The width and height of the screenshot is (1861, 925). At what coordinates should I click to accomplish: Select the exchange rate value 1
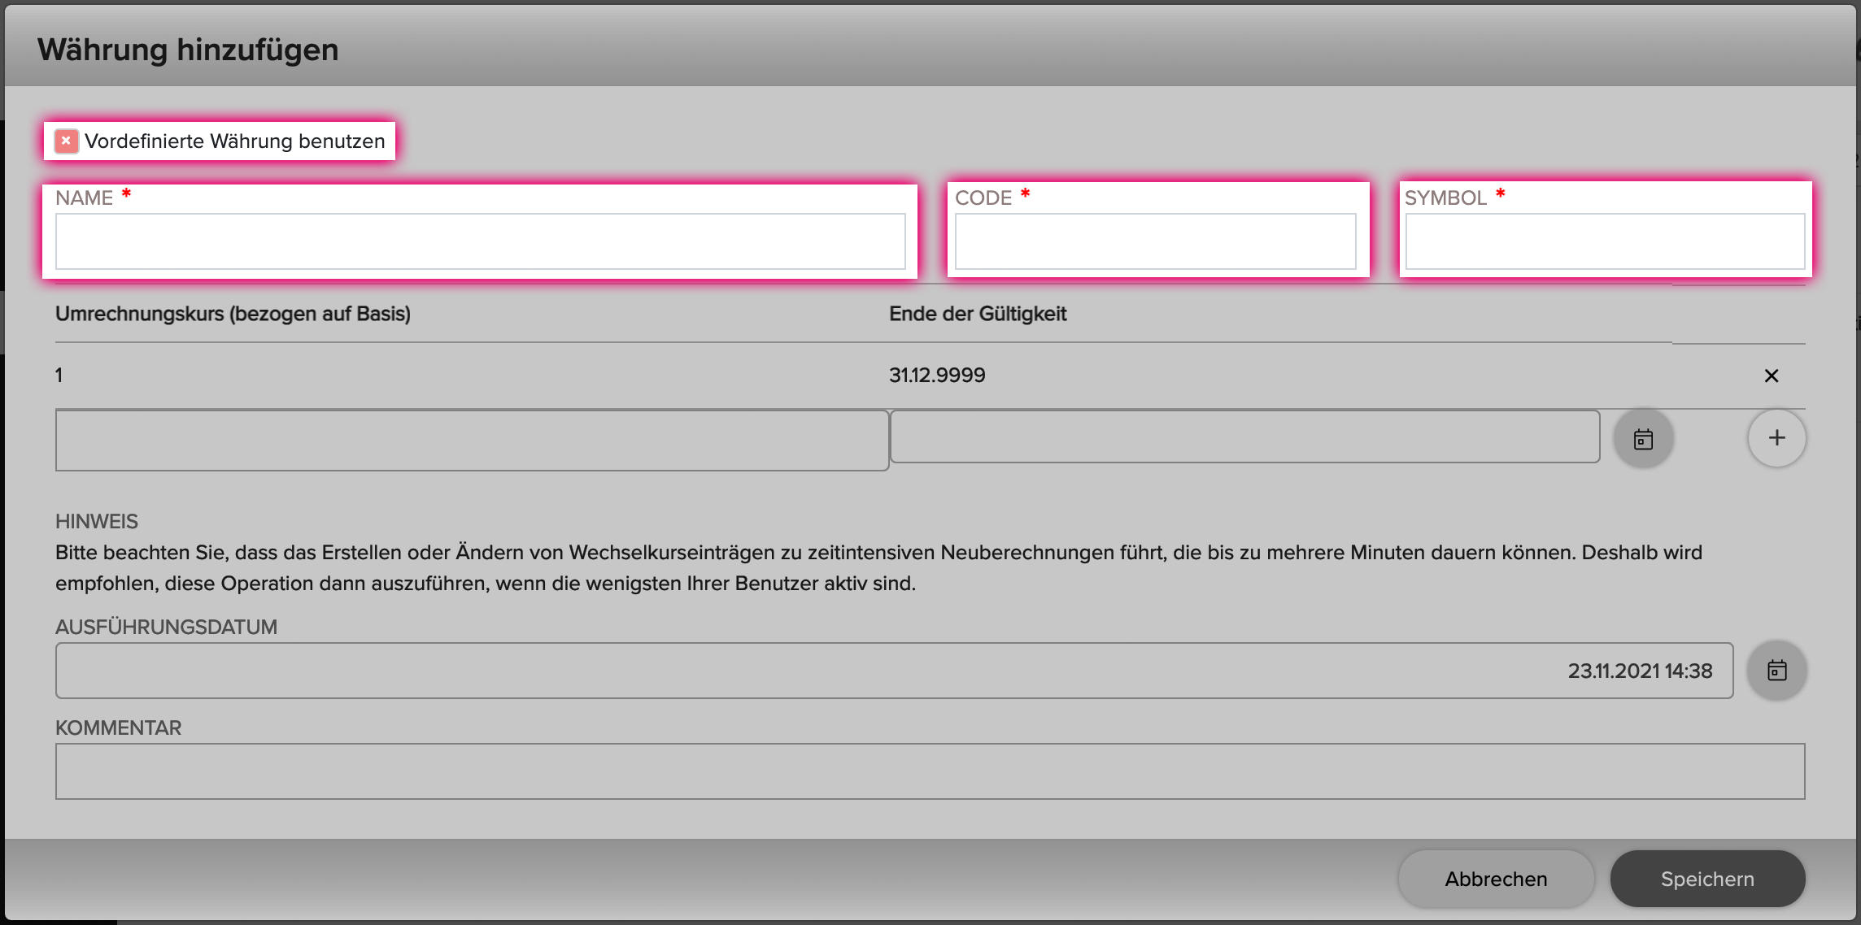pos(59,375)
